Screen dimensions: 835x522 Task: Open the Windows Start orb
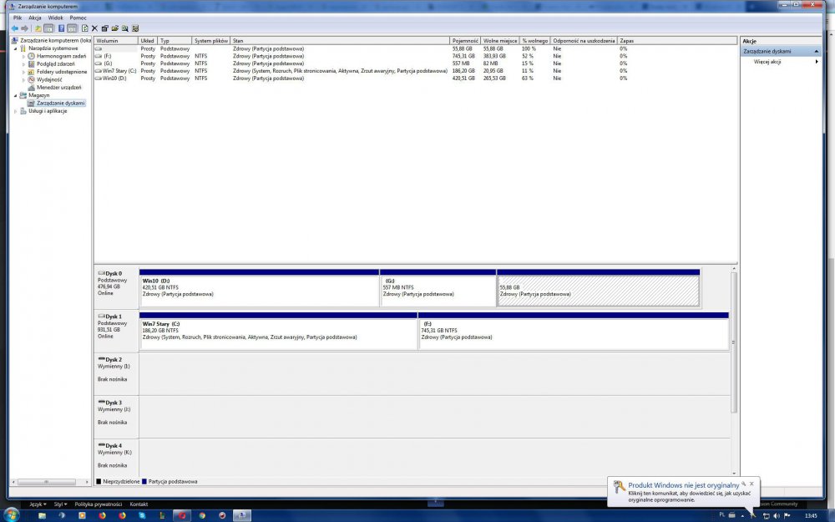(x=12, y=514)
